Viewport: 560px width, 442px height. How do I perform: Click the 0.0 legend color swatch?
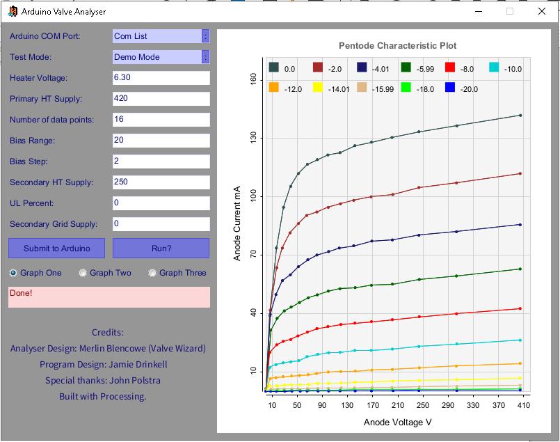pyautogui.click(x=273, y=68)
